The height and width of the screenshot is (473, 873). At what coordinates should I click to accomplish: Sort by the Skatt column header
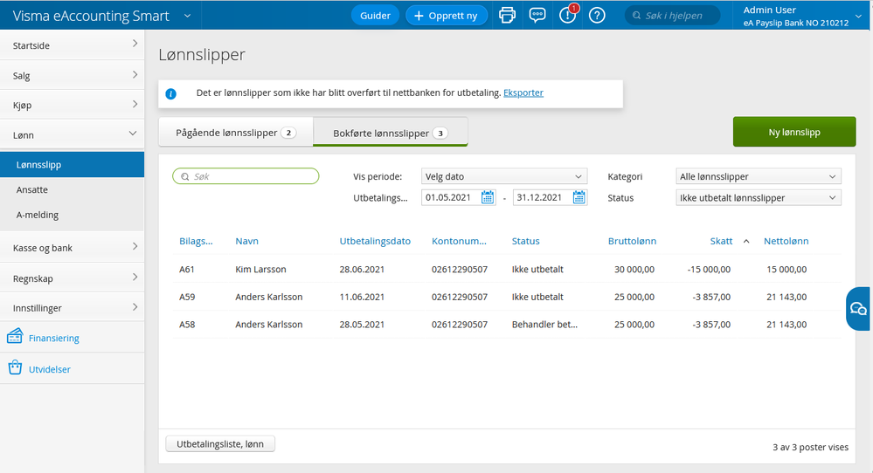[x=721, y=241]
